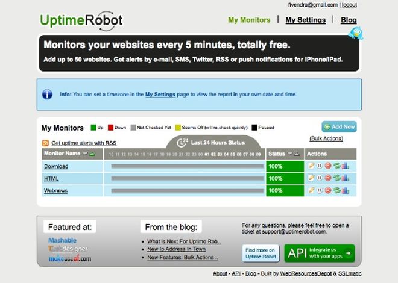Edit the Download monitor with pencil icon
Screen dimensions: 398x283
(x=311, y=166)
